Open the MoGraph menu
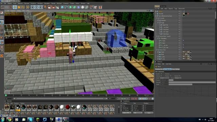217x122 pixels. coord(59,3)
